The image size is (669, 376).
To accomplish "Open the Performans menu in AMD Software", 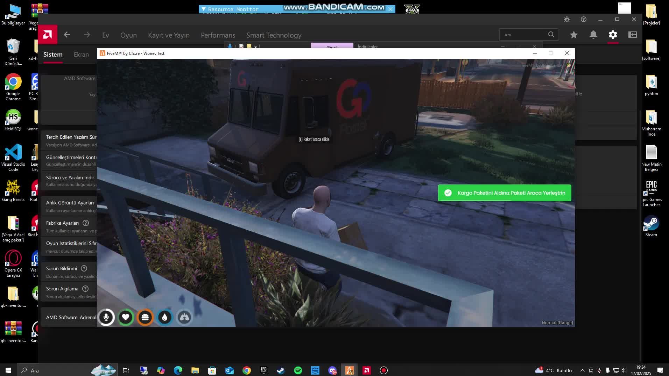I will click(x=218, y=35).
